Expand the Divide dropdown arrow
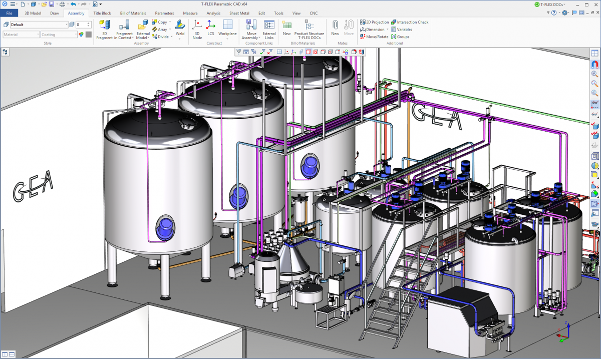 click(x=172, y=37)
